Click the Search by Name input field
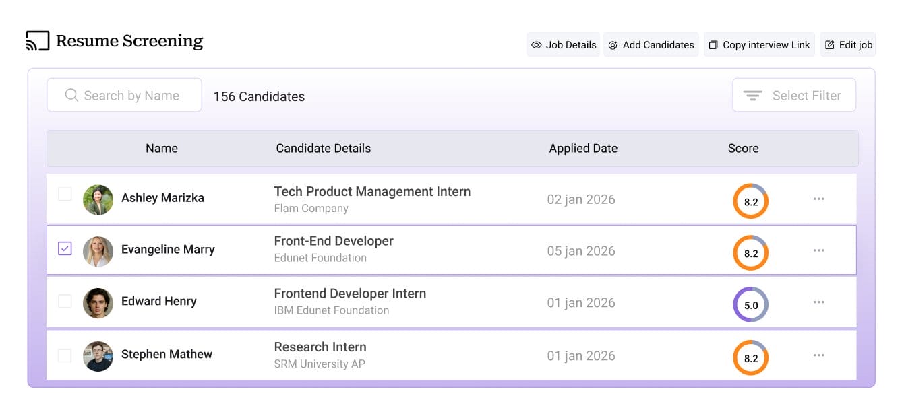 tap(125, 95)
